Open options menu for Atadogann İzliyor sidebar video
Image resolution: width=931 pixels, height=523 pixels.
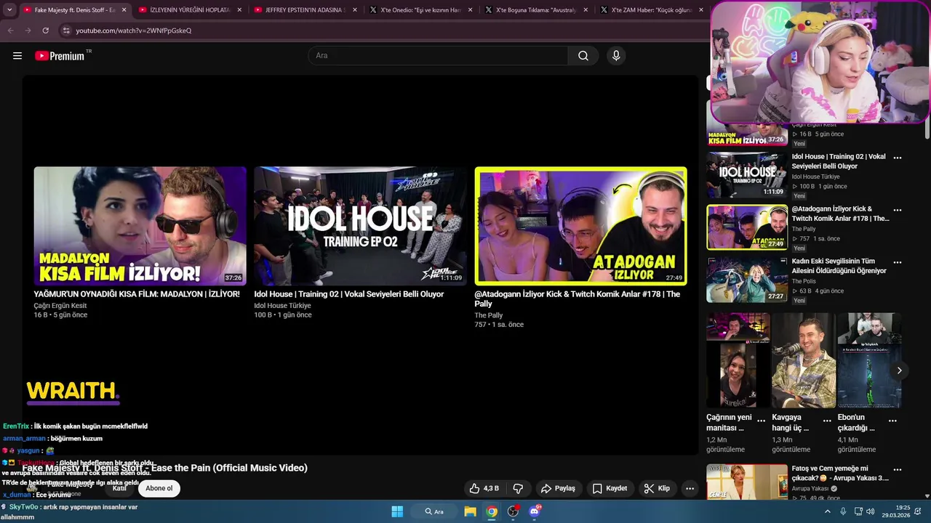[x=898, y=210]
